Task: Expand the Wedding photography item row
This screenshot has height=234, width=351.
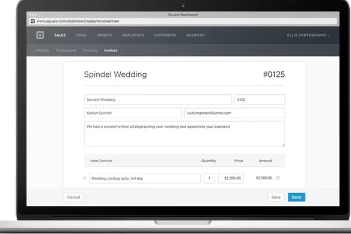Action: click(x=85, y=178)
